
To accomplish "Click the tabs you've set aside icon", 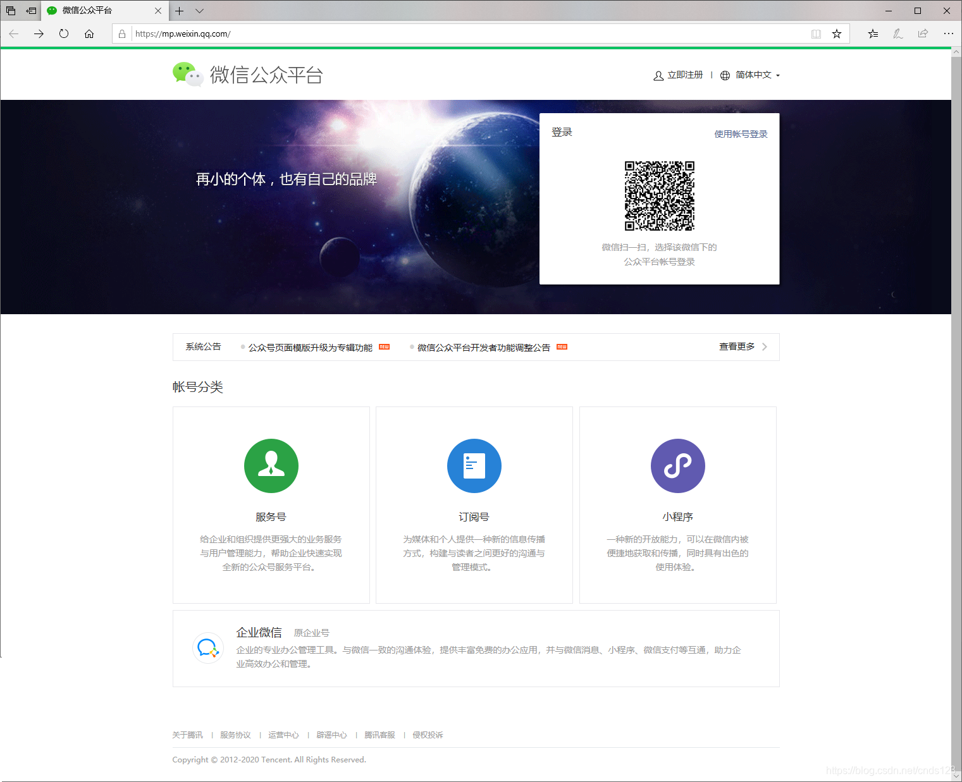I will 11,11.
